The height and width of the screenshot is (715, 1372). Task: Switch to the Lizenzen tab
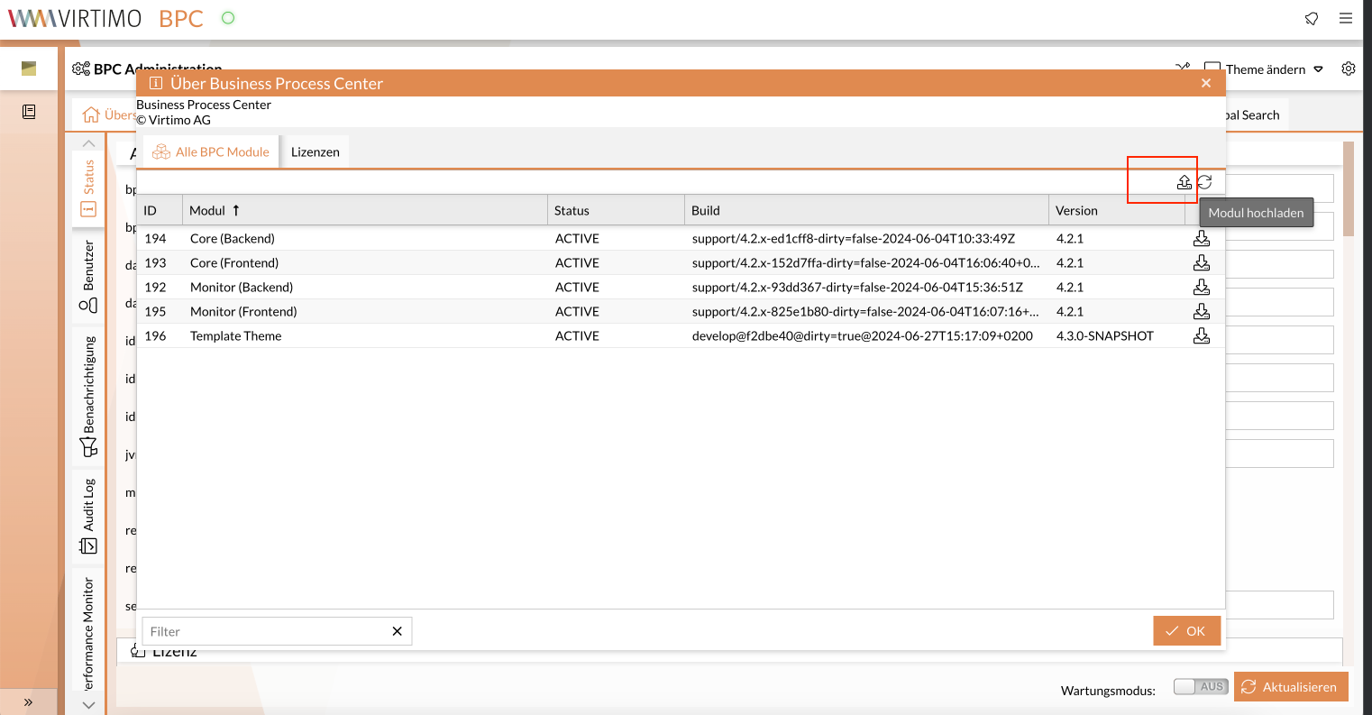point(315,151)
